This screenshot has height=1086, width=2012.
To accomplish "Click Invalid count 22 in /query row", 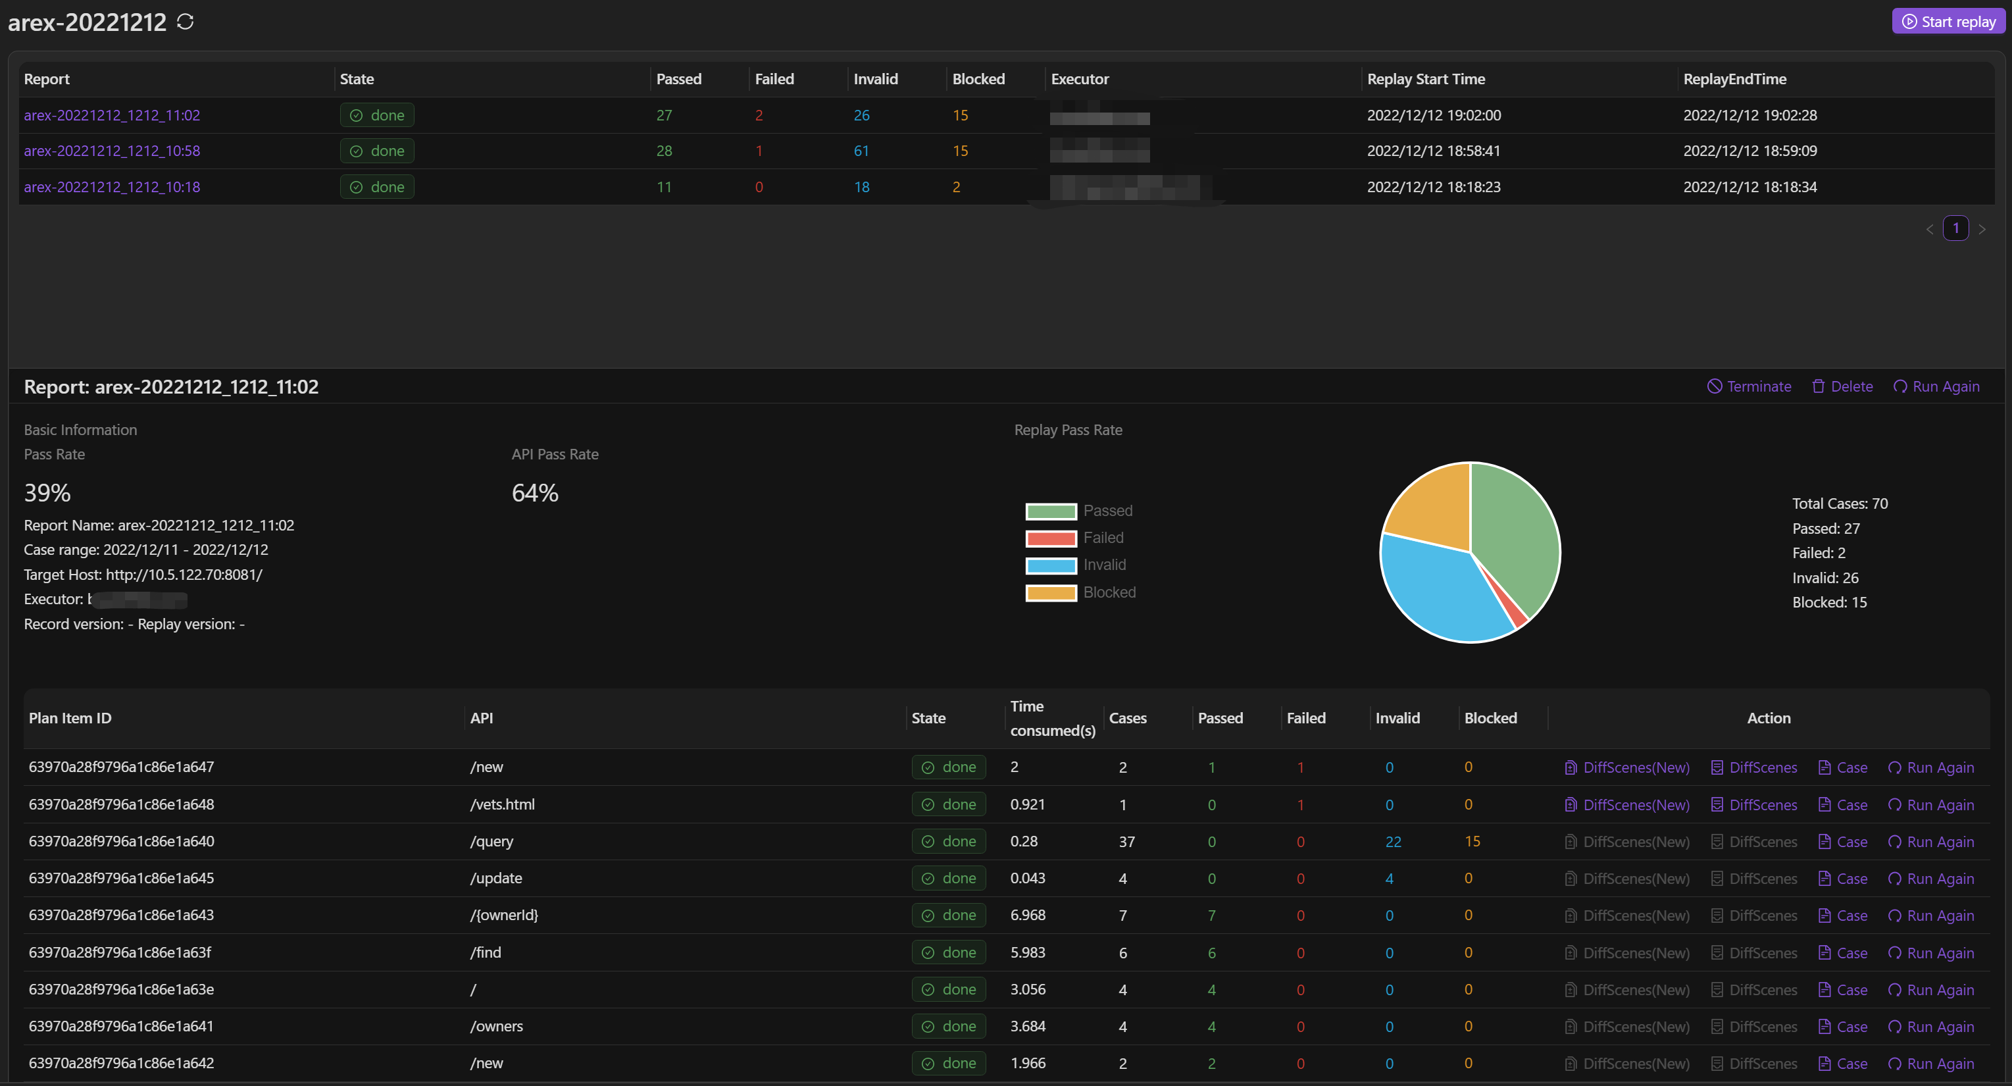I will [x=1393, y=841].
